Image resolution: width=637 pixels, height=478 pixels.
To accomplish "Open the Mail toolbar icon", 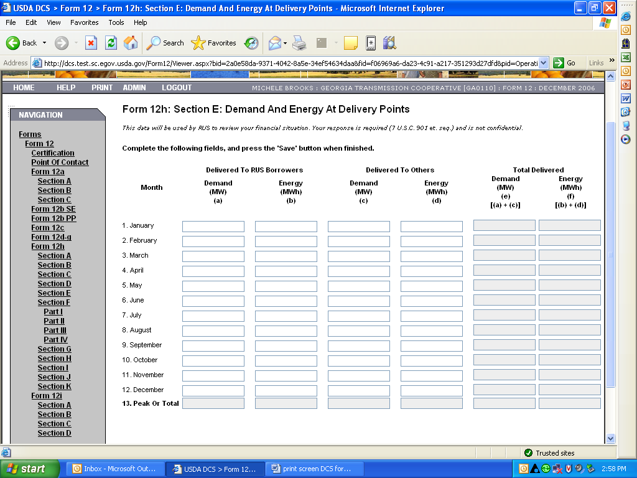I will (274, 43).
